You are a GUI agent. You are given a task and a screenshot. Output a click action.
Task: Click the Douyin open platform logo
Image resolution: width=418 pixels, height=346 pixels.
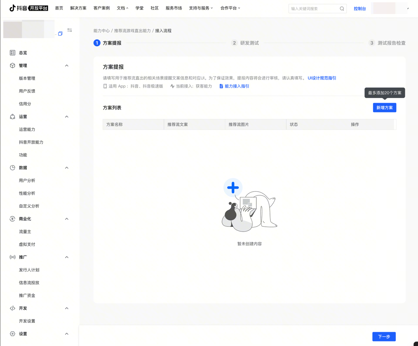(29, 8)
